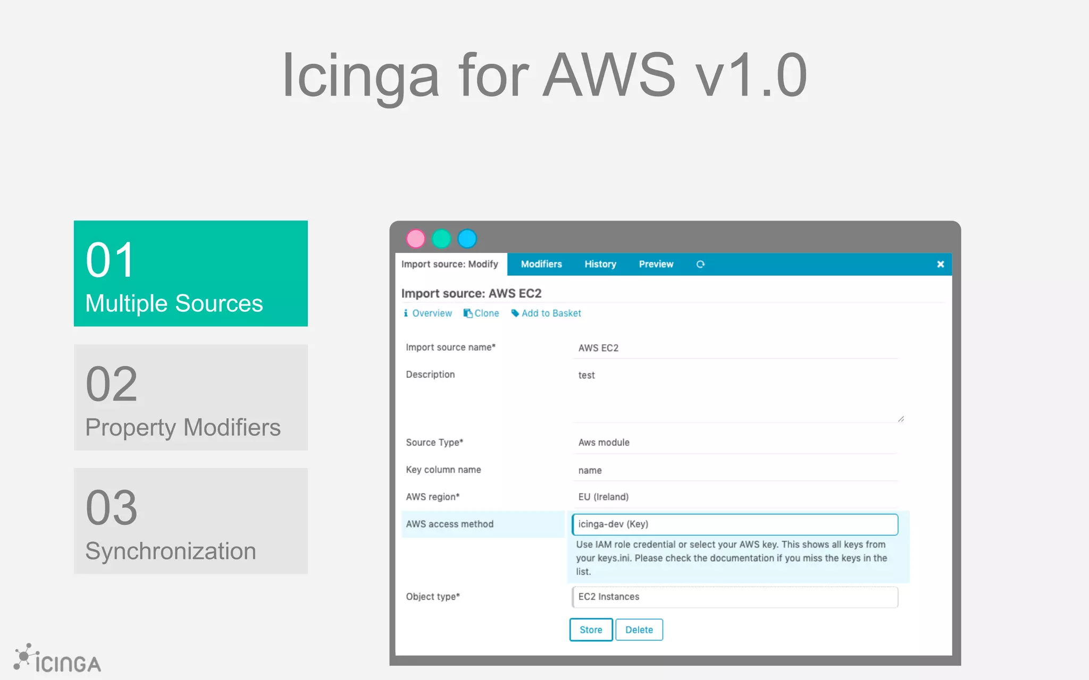
Task: Click the green circle window control
Action: 441,239
